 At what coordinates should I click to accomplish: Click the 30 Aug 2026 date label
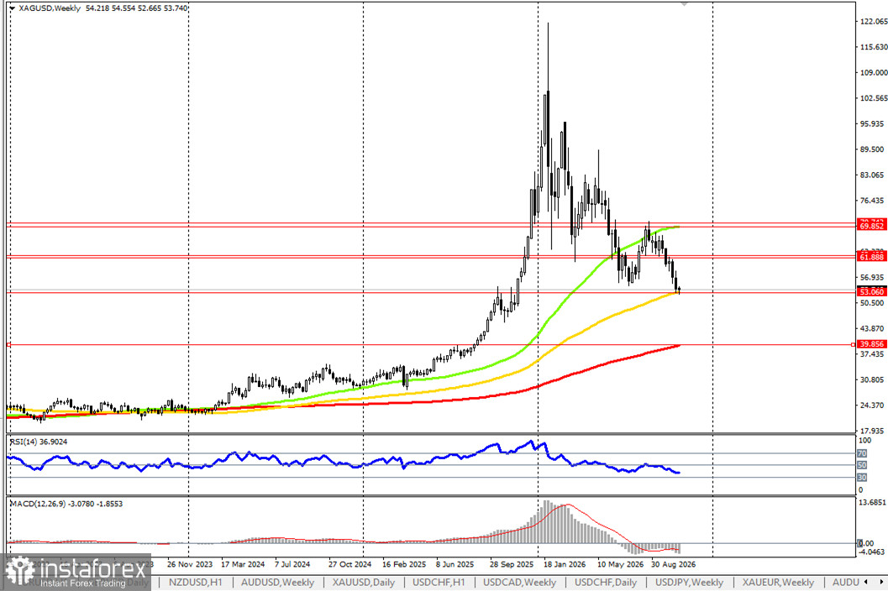(673, 564)
